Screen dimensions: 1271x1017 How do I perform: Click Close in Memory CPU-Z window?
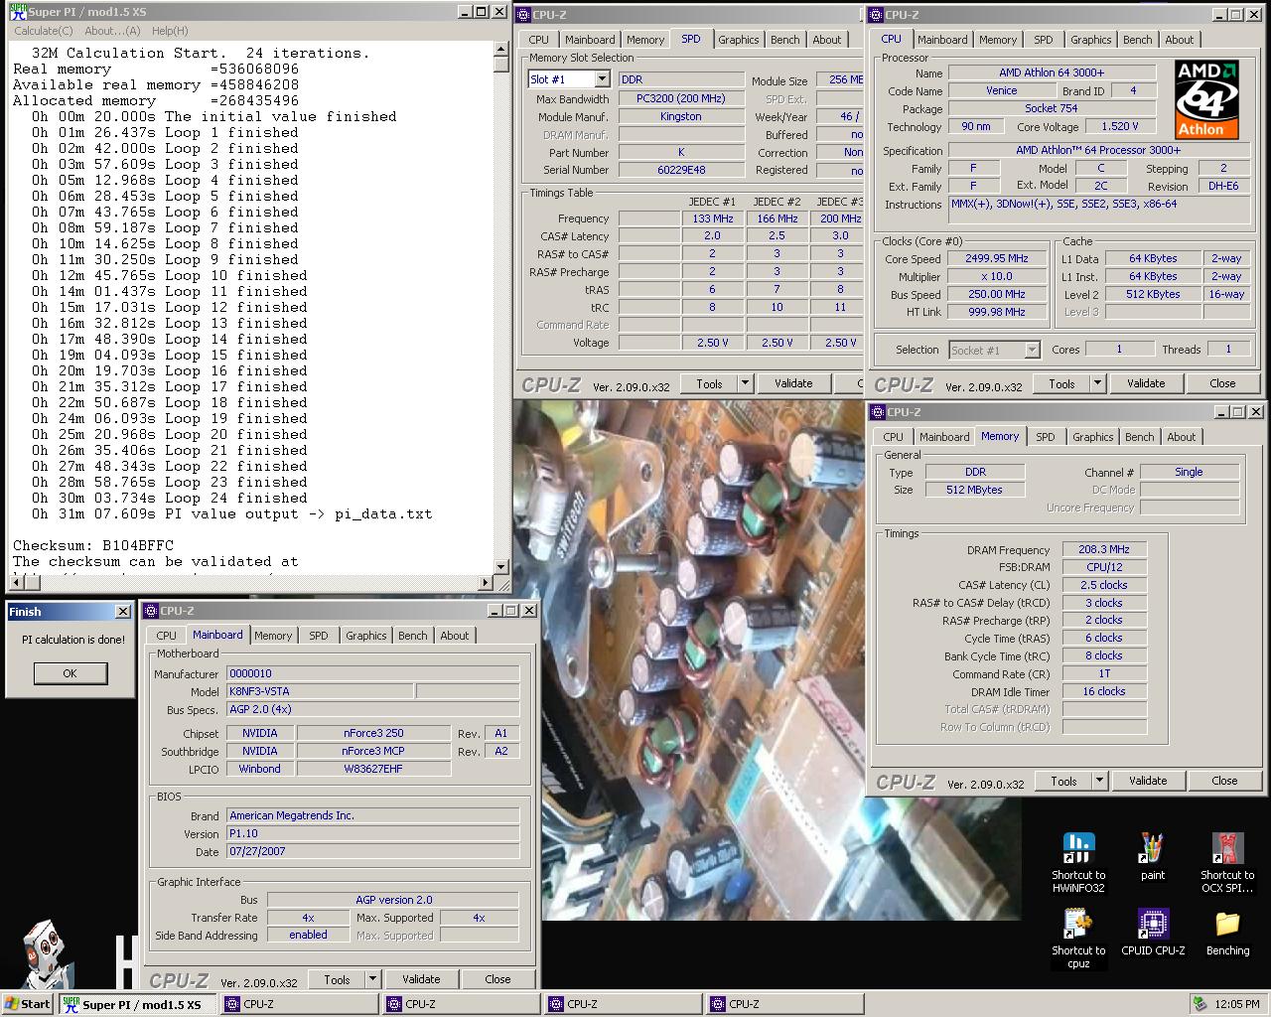(1224, 781)
